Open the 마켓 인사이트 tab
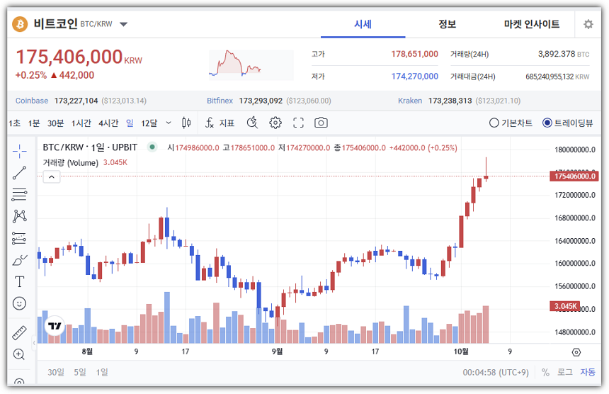Screen dimensions: 609x394 pyautogui.click(x=532, y=24)
